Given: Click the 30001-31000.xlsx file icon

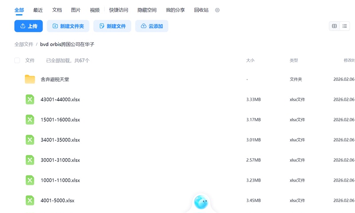Looking at the screenshot, I should 30,160.
